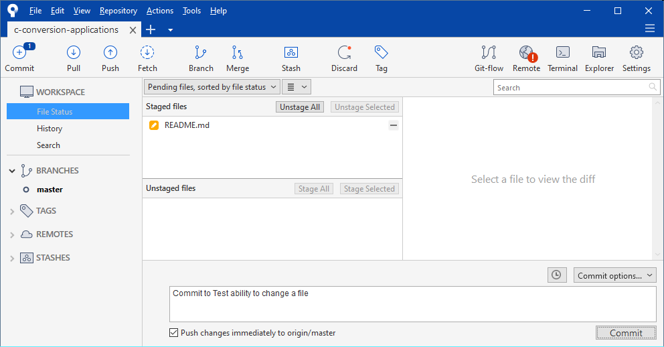This screenshot has height=347, width=664.
Task: Click the REMOTES label in sidebar
Action: (x=55, y=234)
